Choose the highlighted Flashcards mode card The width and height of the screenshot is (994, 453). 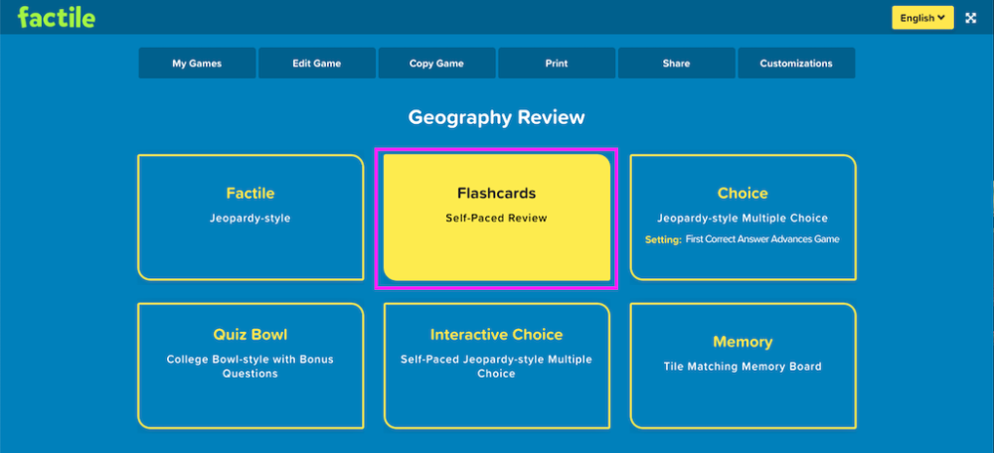point(496,217)
